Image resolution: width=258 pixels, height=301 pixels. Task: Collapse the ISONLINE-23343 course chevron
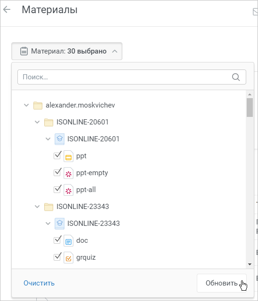(48, 224)
